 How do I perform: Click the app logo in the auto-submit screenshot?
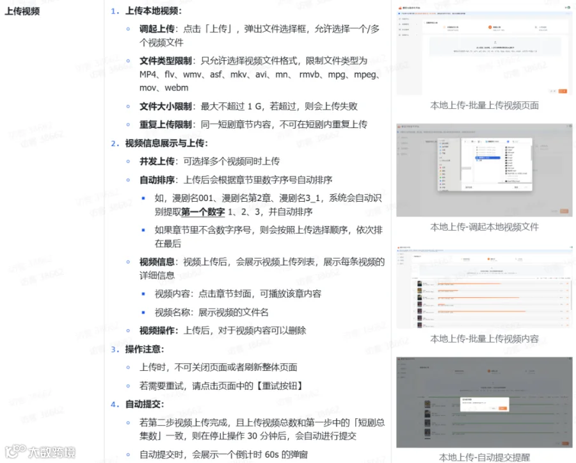[x=399, y=359]
